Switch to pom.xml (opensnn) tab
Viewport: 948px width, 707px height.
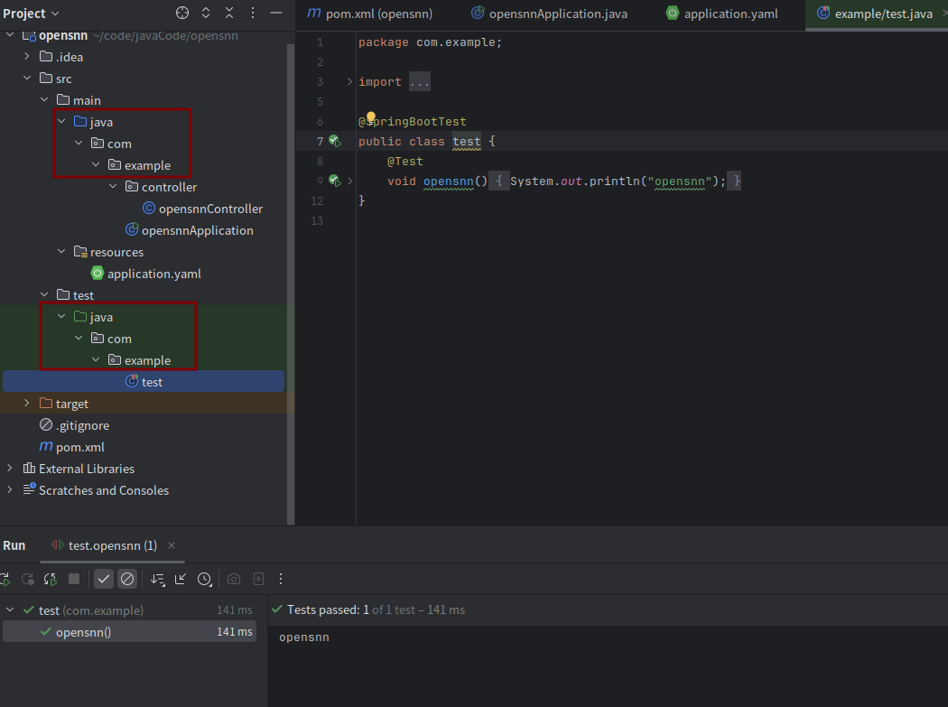(370, 14)
